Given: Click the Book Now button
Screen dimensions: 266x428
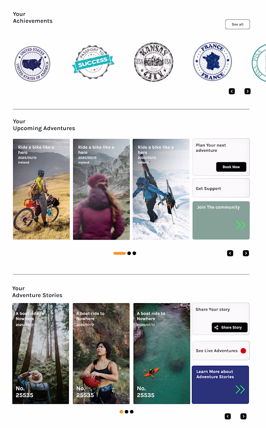Looking at the screenshot, I should point(231,167).
